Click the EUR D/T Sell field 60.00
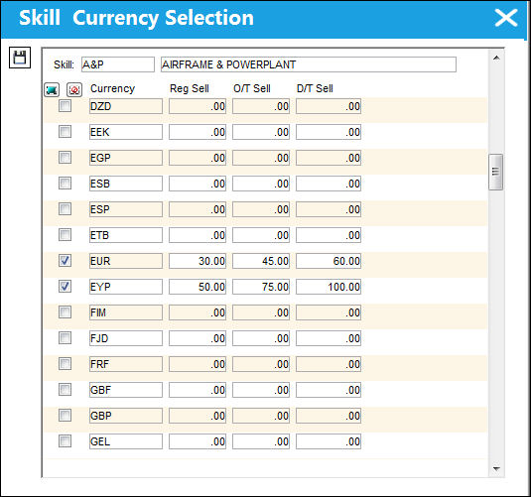Viewport: 531px width, 497px height. [329, 261]
